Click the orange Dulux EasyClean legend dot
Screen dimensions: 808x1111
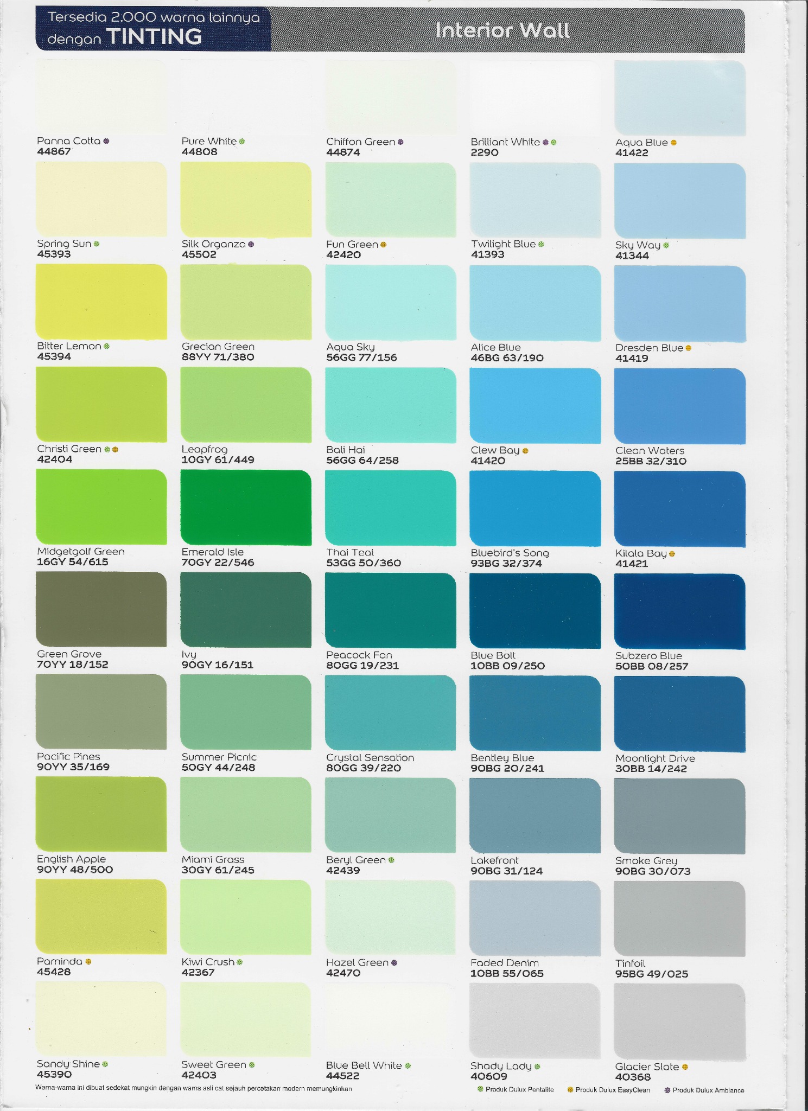pyautogui.click(x=570, y=1090)
